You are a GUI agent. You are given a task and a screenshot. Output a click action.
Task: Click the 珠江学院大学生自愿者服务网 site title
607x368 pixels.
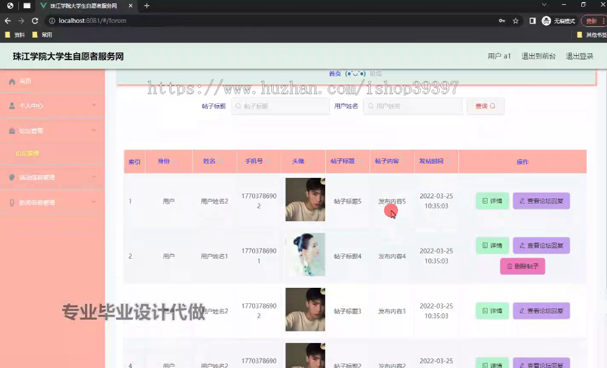tap(68, 57)
